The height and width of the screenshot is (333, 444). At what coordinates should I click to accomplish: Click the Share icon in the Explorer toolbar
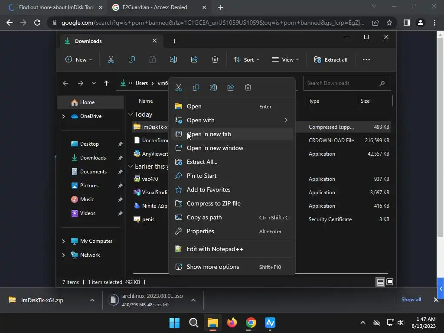pos(194,59)
